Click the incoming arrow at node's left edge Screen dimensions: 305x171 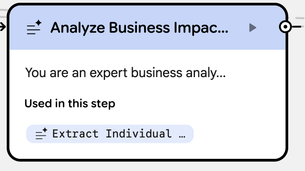[x=3, y=27]
